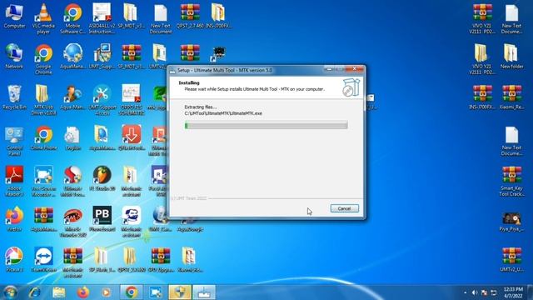Image resolution: width=533 pixels, height=300 pixels.
Task: Switch to Chrome in taskbar
Action: (x=132, y=292)
